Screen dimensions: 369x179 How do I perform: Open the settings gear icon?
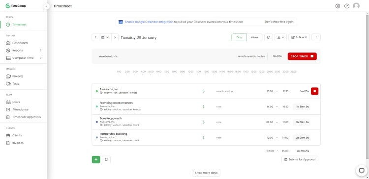pyautogui.click(x=338, y=6)
